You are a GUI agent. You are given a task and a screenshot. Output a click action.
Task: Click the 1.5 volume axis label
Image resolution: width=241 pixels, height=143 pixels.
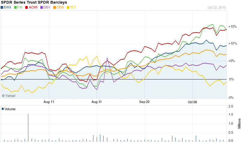pyautogui.click(x=231, y=115)
